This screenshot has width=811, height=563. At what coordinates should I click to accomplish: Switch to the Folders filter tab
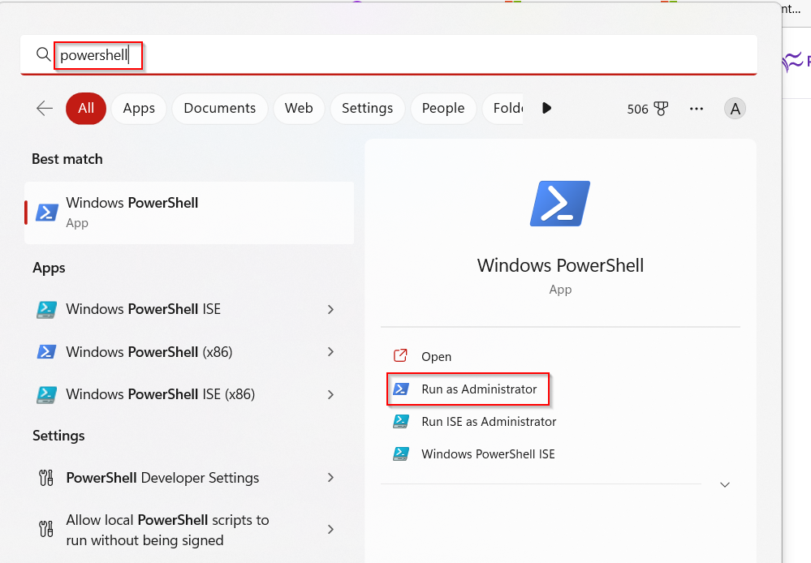(503, 109)
